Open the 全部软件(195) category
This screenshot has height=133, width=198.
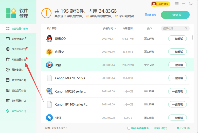(x=18, y=29)
